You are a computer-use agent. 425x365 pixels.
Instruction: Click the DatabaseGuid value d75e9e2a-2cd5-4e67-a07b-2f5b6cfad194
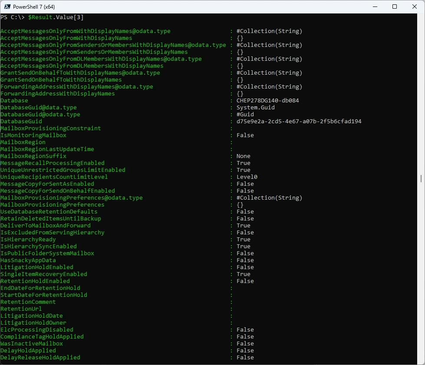pyautogui.click(x=299, y=122)
